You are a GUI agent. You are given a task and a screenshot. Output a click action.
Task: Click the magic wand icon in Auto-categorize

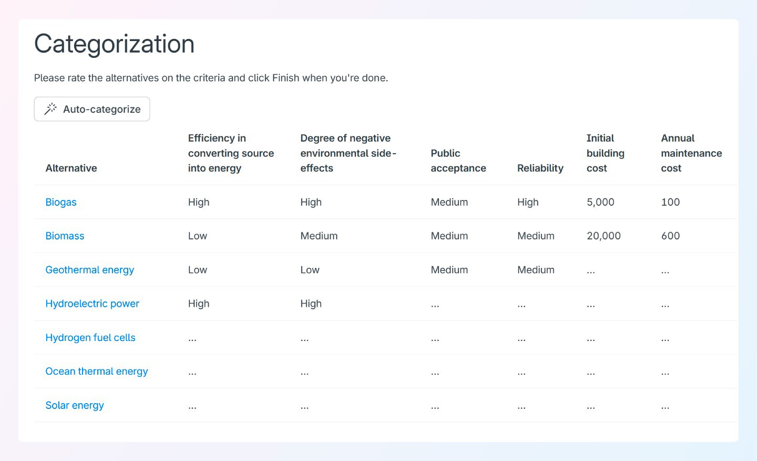pyautogui.click(x=50, y=109)
